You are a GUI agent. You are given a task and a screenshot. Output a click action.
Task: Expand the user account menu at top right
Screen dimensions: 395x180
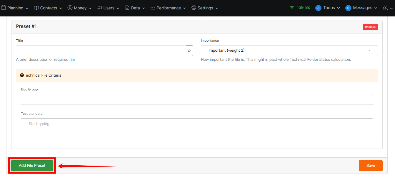(387, 8)
